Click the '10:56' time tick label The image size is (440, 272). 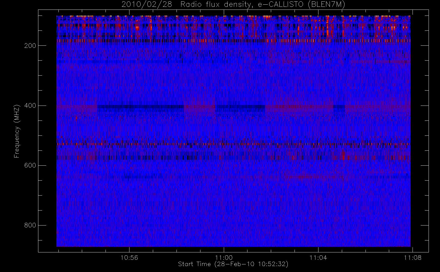click(129, 258)
